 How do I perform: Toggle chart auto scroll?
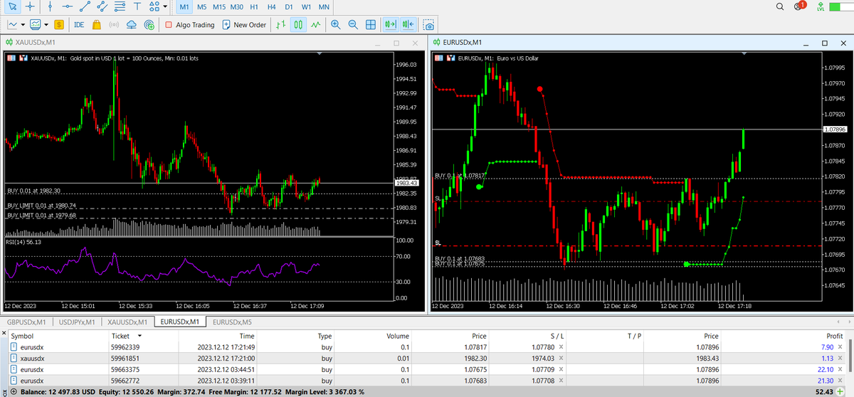pyautogui.click(x=390, y=24)
